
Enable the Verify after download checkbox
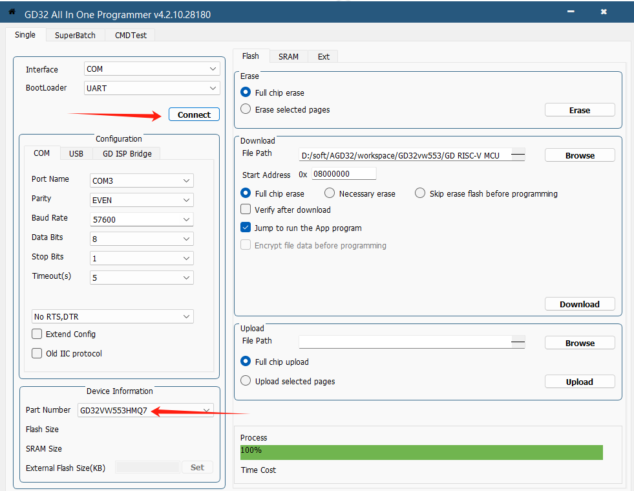tap(246, 210)
